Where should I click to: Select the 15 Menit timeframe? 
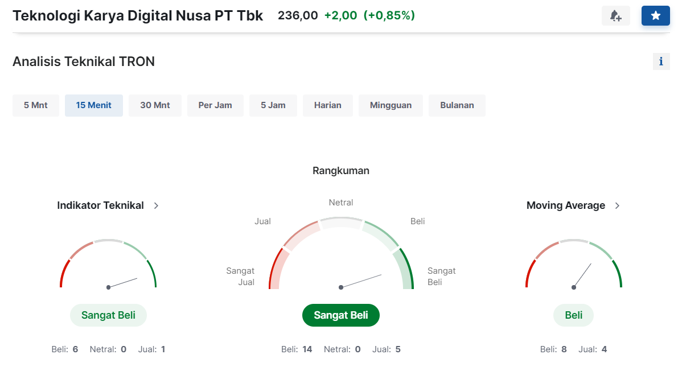94,105
